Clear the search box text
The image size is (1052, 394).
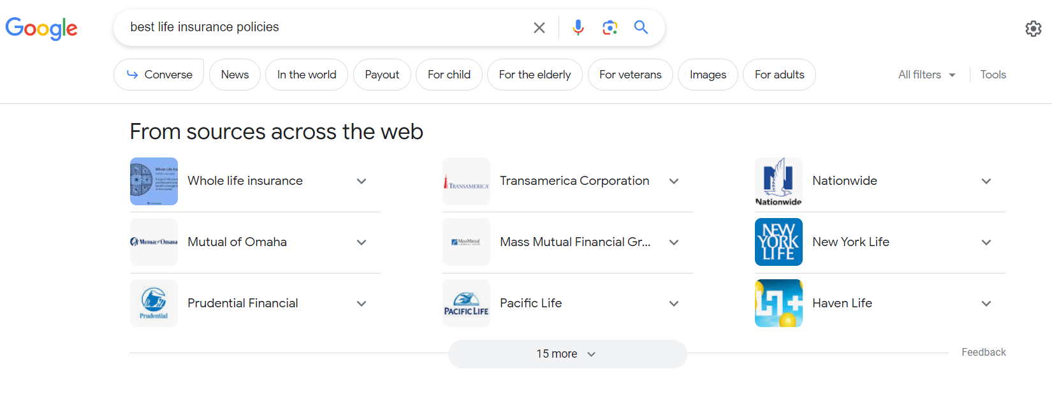[x=539, y=27]
